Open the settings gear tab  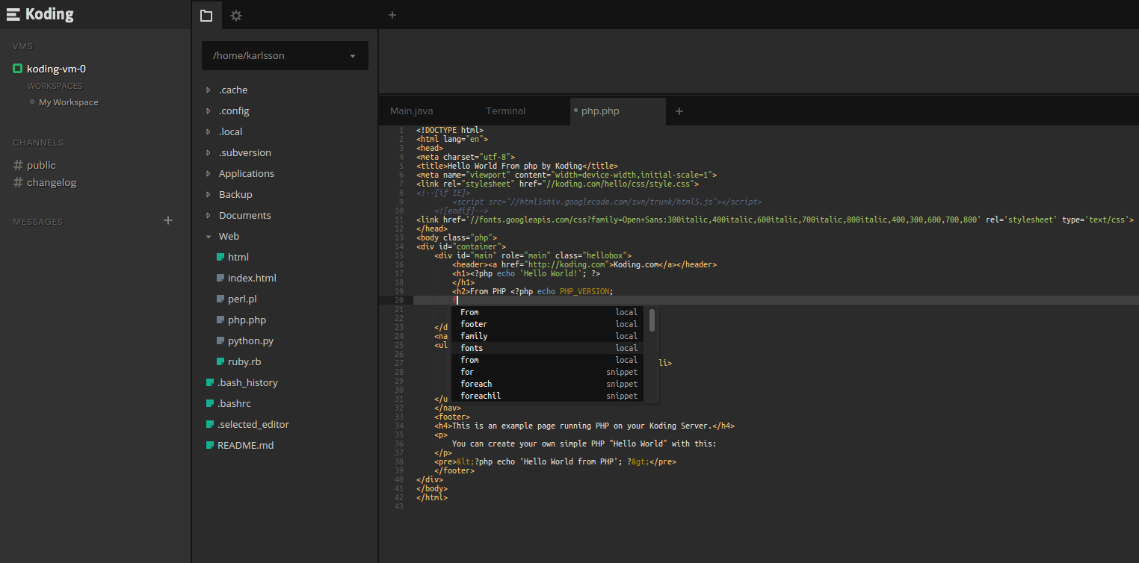pos(236,15)
